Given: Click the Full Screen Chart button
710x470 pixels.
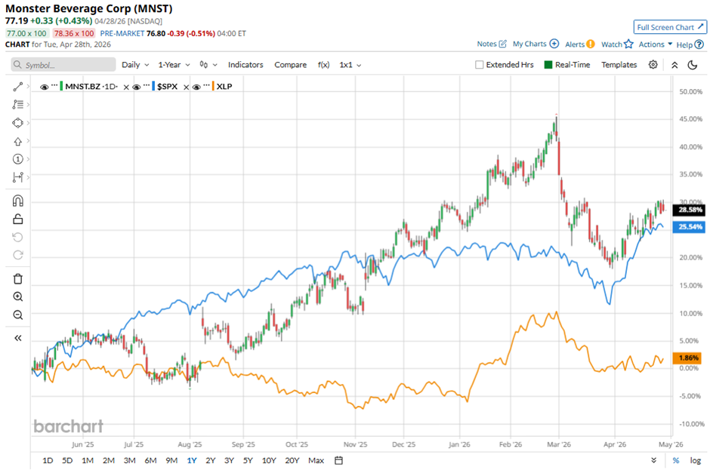Looking at the screenshot, I should tap(669, 27).
